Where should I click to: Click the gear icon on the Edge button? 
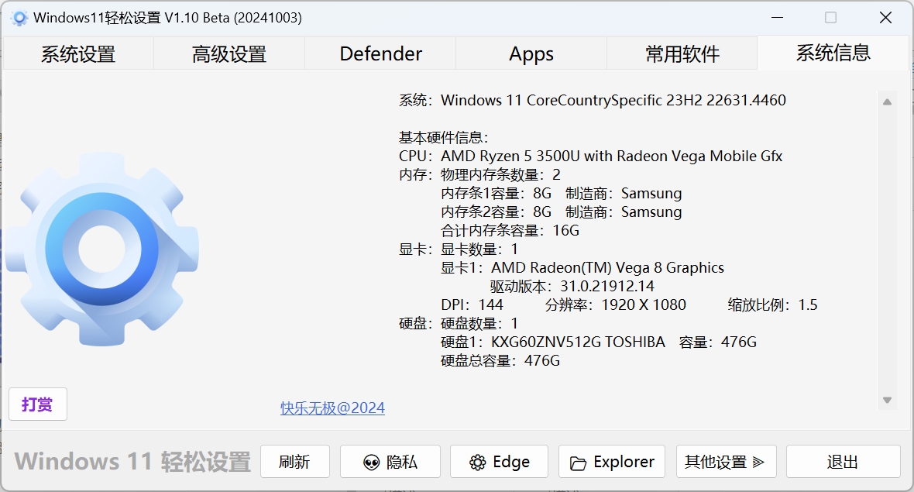478,463
